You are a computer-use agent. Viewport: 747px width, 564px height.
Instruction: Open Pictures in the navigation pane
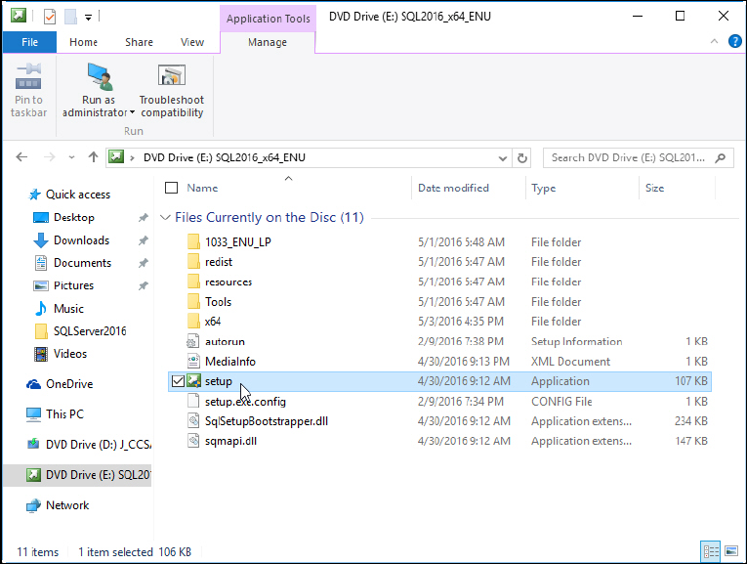coord(73,285)
